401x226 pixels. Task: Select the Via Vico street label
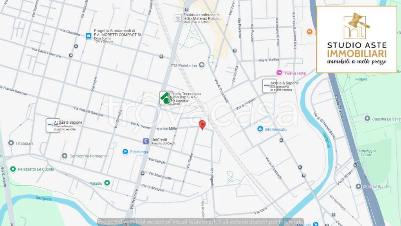[x=260, y=211]
